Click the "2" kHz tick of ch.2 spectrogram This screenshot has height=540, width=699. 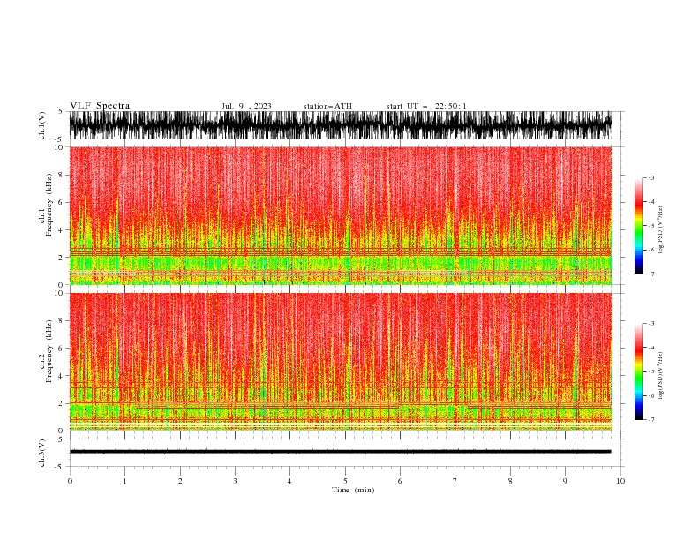point(62,403)
